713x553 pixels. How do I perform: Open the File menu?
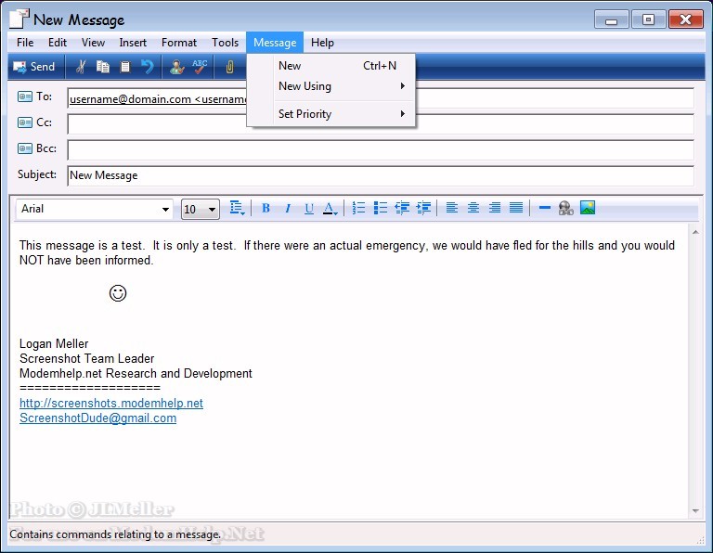pos(25,43)
